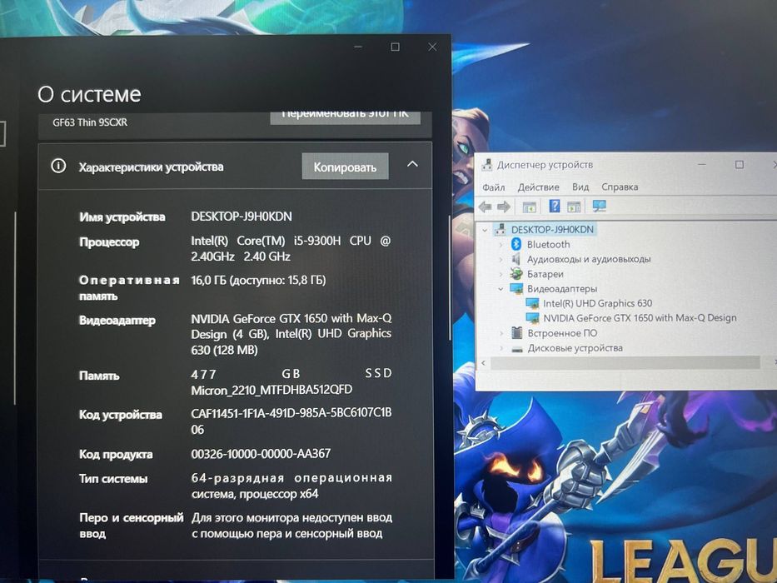This screenshot has height=583, width=777.
Task: Click the Код устройства value CAF11451
Action: pyautogui.click(x=291, y=421)
